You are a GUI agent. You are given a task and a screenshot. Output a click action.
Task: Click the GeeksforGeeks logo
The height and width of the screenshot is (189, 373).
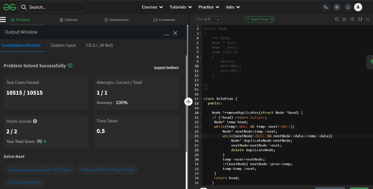coord(10,7)
